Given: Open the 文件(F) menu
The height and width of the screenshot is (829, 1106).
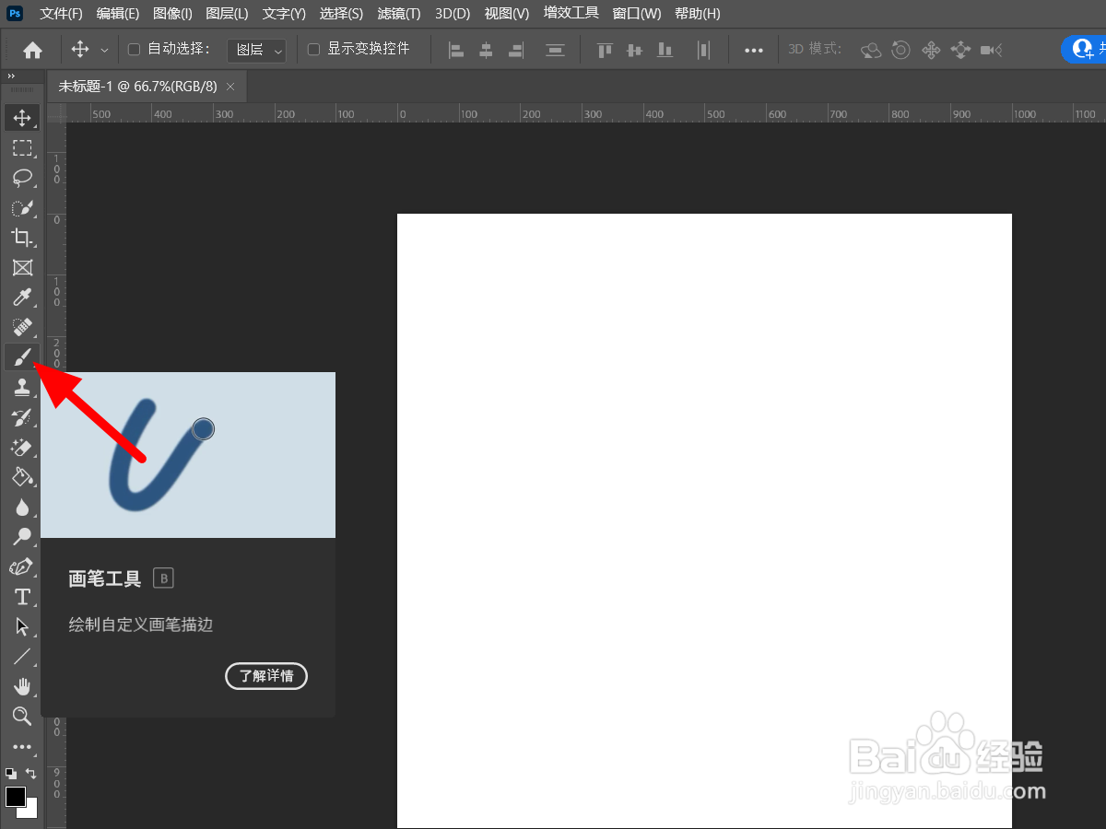Looking at the screenshot, I should pyautogui.click(x=61, y=14).
